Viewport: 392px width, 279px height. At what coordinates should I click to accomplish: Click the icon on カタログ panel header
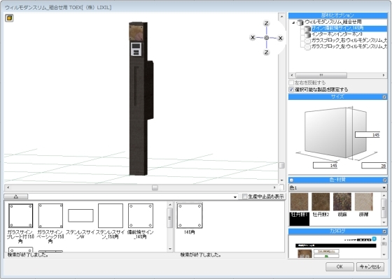pyautogui.click(x=384, y=231)
